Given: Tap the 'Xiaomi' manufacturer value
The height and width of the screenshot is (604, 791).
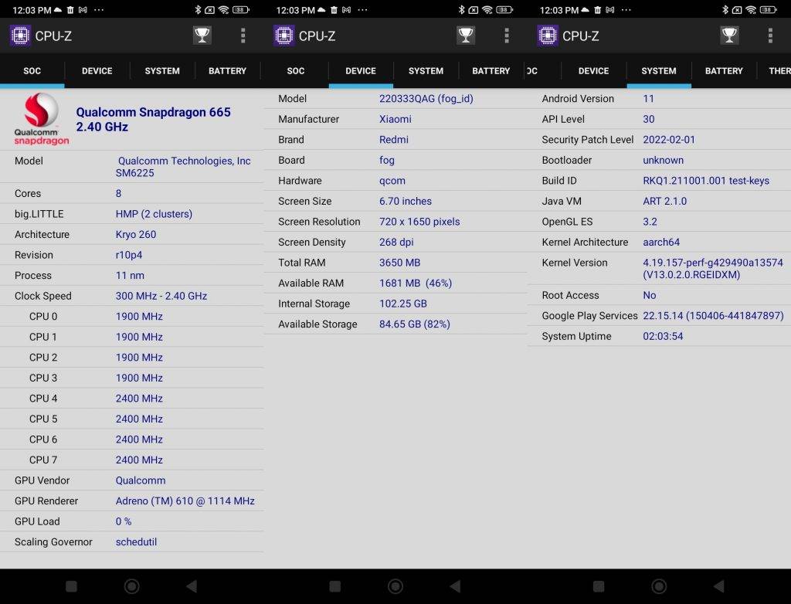Looking at the screenshot, I should pyautogui.click(x=395, y=119).
